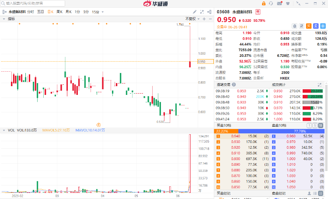This screenshot has height=199, width=328.
Task: Open the skin theme shirt icon
Action: [x=288, y=3]
